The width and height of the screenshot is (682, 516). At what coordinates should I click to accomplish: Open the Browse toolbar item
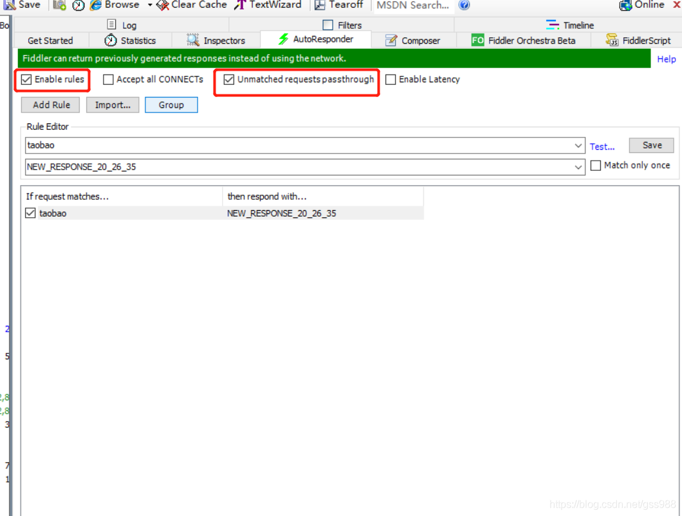coord(115,4)
